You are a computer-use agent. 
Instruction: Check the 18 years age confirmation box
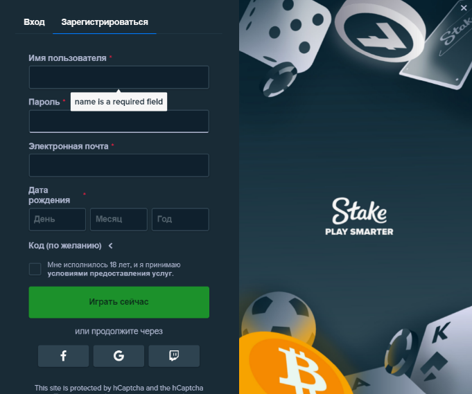pyautogui.click(x=35, y=269)
